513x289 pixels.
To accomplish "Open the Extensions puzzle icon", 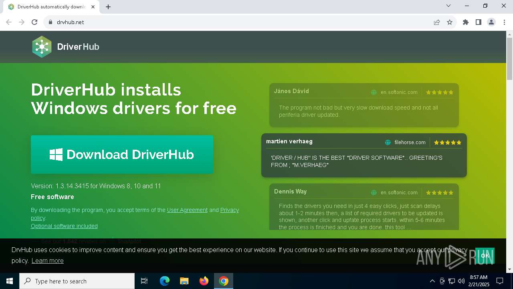I will [x=466, y=22].
